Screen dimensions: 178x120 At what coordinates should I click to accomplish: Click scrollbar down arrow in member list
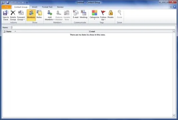174,116
